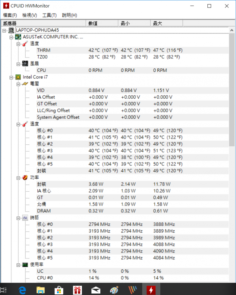This screenshot has width=236, height=295.
Task: Click the 最大 column header
Action: 167,23
